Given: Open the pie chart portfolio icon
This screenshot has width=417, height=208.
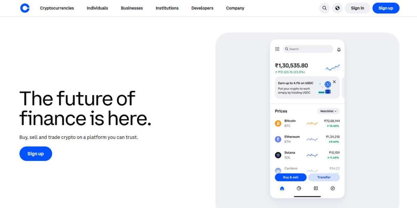Looking at the screenshot, I should 299,188.
